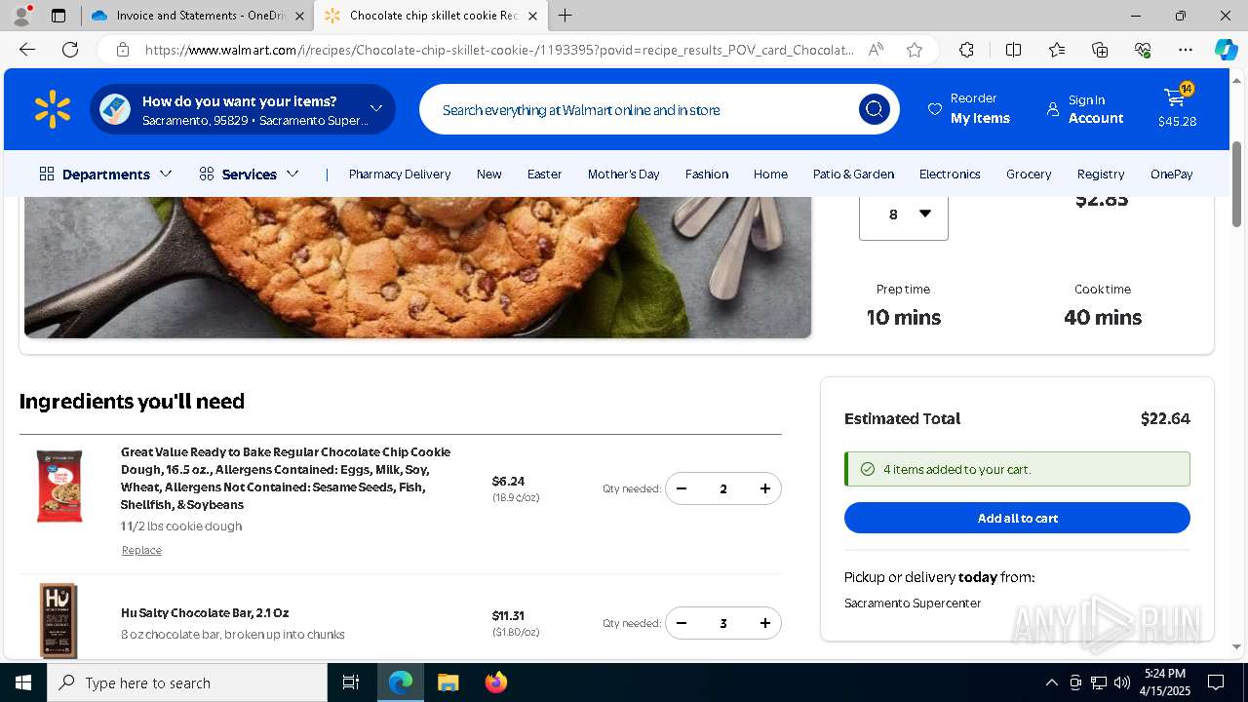1248x702 pixels.
Task: Go to Pharmacy Delivery
Action: tap(400, 174)
